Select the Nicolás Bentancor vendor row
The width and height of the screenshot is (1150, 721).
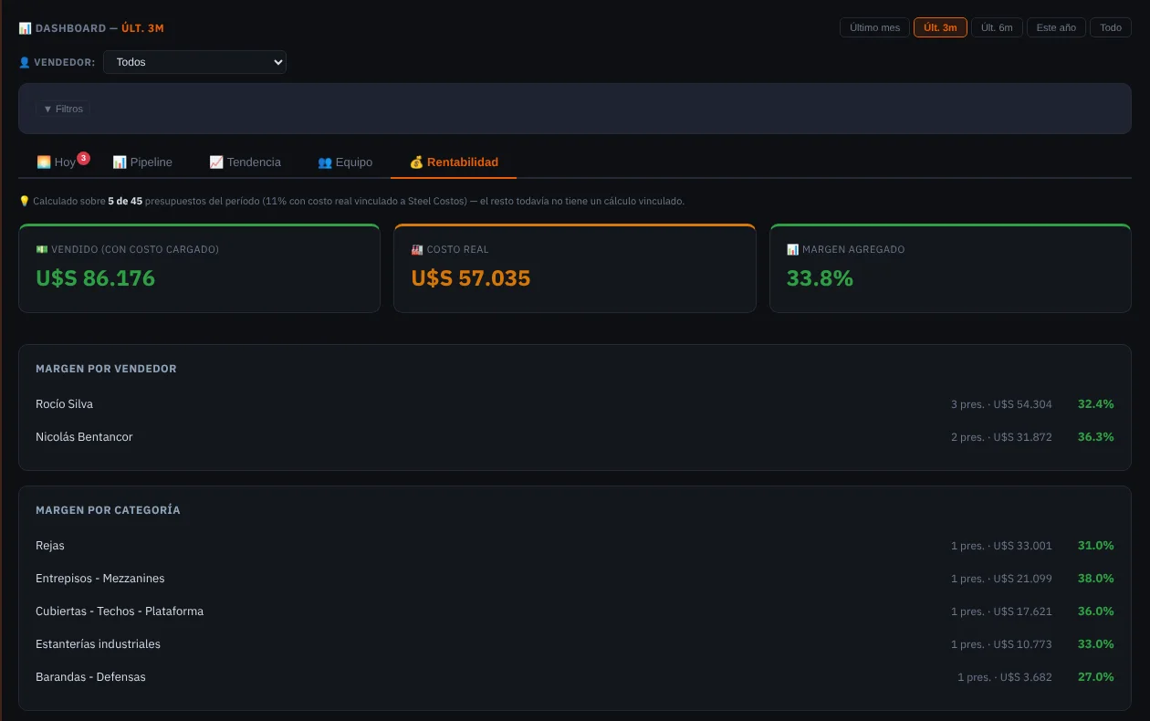(x=575, y=436)
